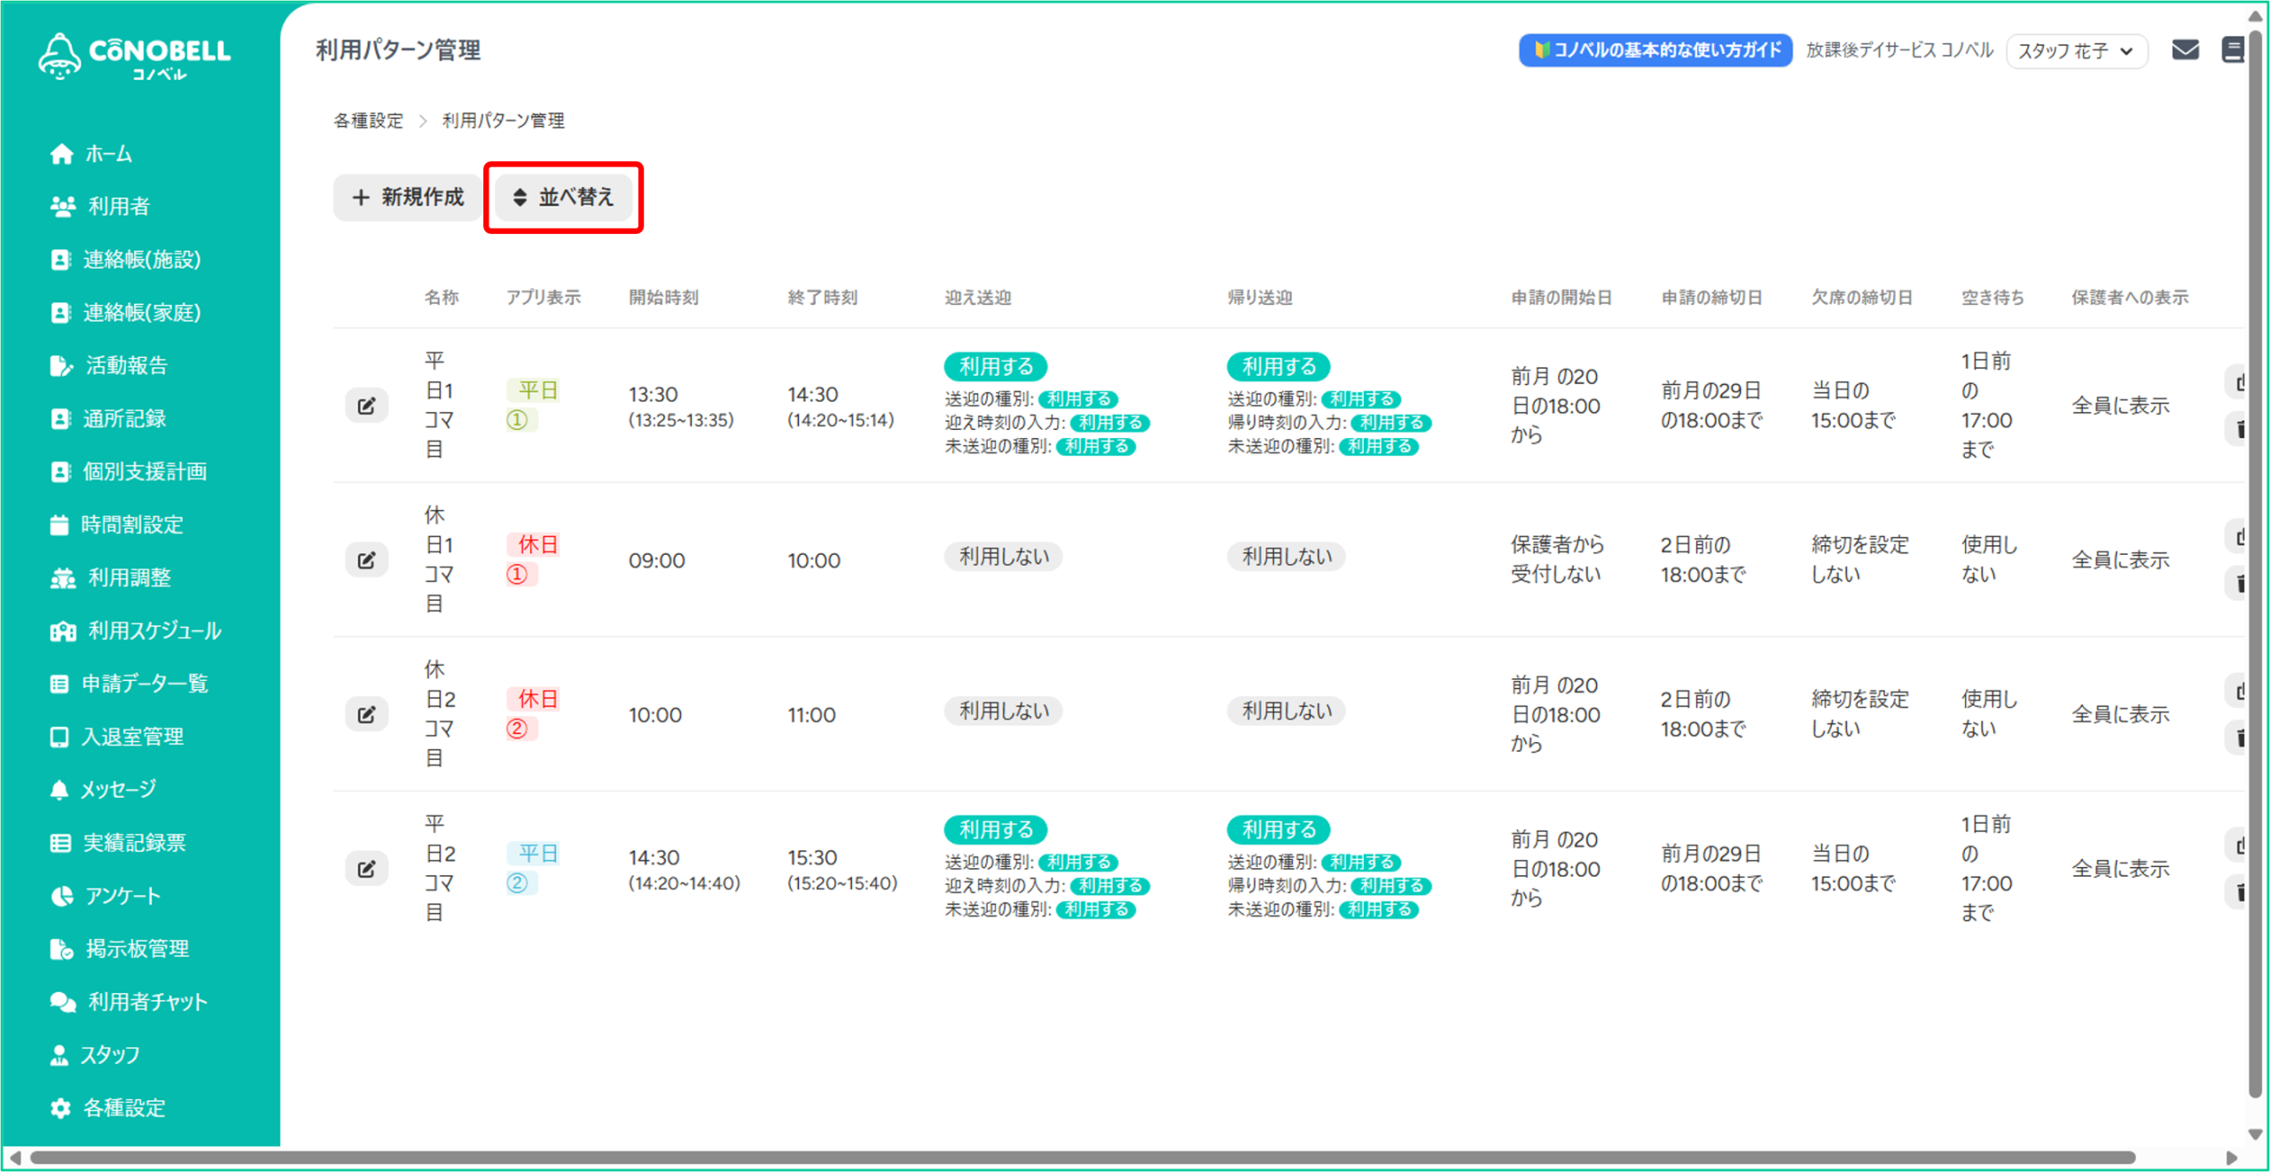
Task: Click the CoNOBELL bell logo
Action: coord(60,55)
